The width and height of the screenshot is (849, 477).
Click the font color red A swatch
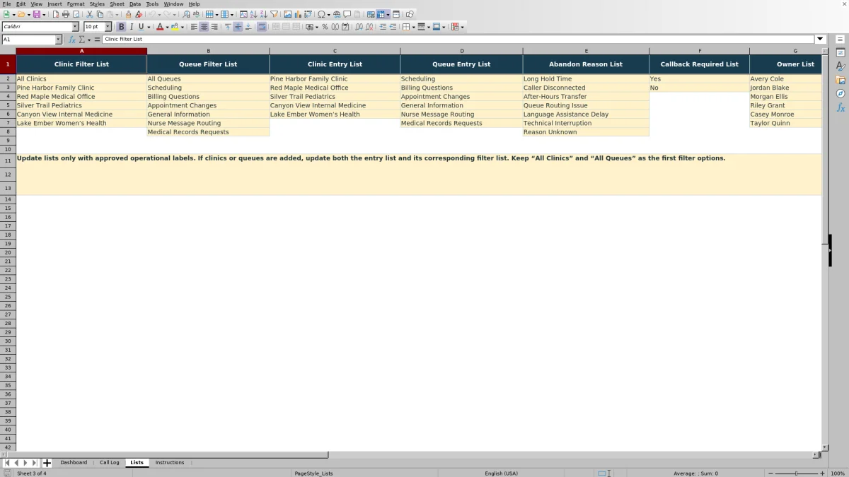click(160, 27)
